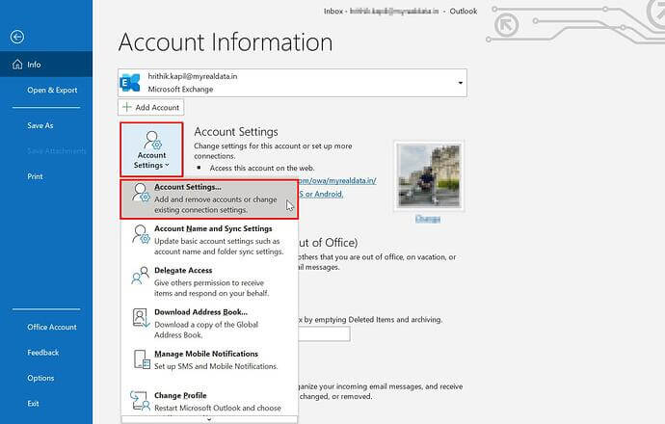Click the Change Profile icon
The width and height of the screenshot is (665, 424).
[140, 401]
